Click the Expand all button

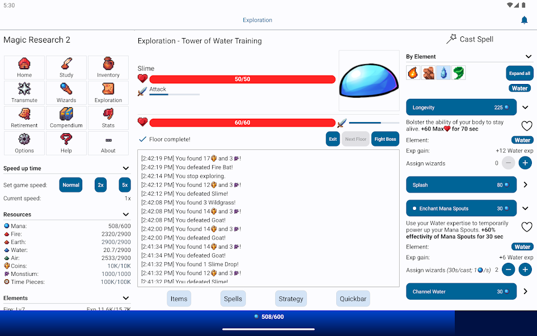(x=519, y=73)
